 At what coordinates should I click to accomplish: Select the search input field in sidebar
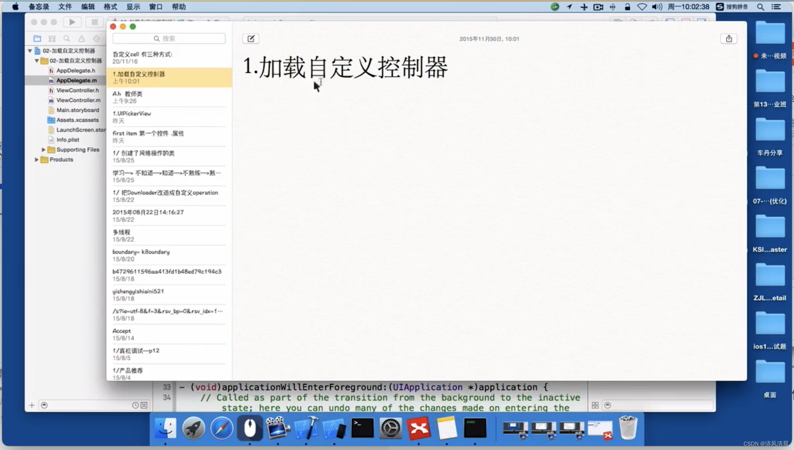(169, 39)
